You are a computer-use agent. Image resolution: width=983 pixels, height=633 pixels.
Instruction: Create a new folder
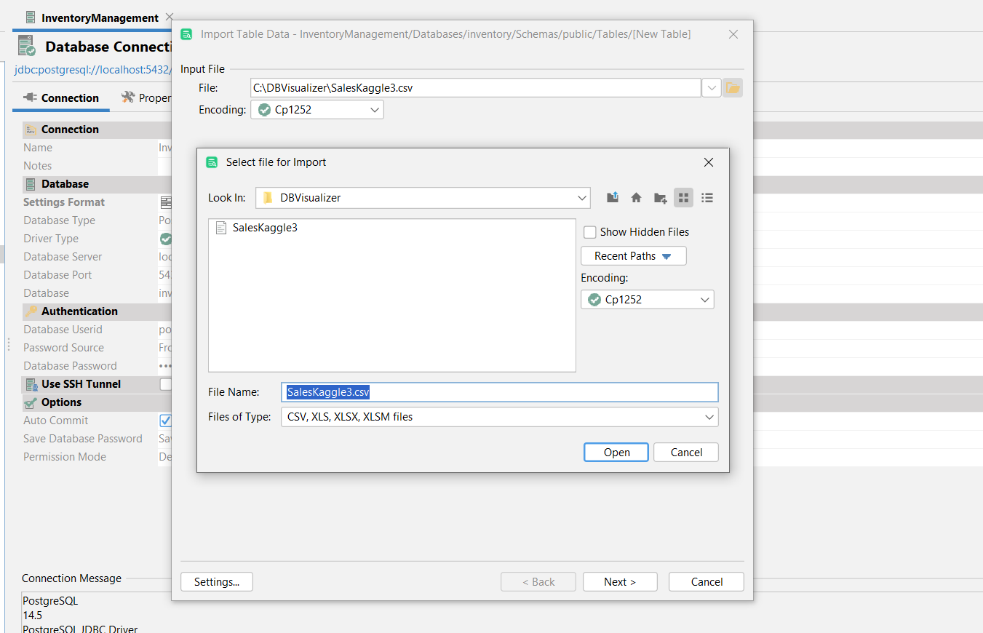[x=660, y=197]
